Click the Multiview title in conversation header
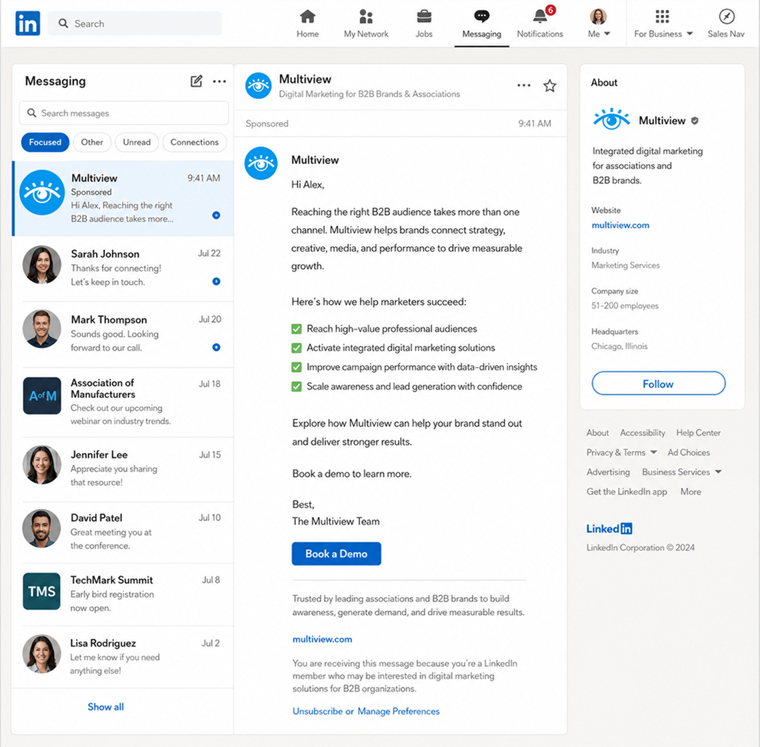 305,79
